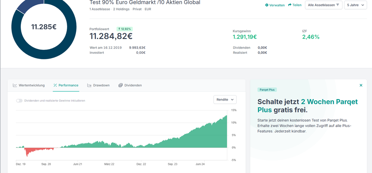
Task: Open the Dividenden tab
Action: pyautogui.click(x=130, y=85)
